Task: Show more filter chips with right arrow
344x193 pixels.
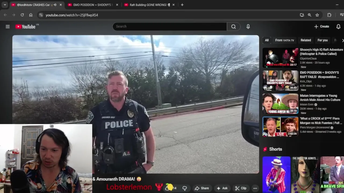Action: (342, 40)
